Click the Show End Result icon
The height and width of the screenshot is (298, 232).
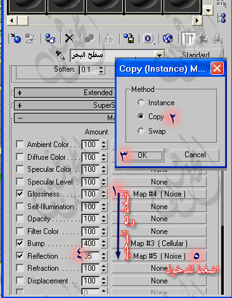(188, 39)
